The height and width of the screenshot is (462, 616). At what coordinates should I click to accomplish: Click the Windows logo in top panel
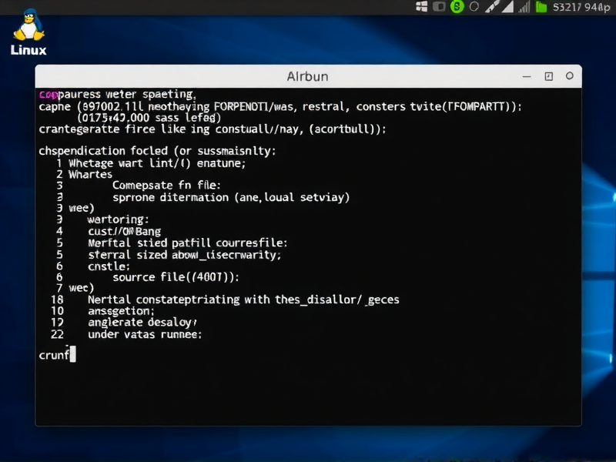(421, 7)
